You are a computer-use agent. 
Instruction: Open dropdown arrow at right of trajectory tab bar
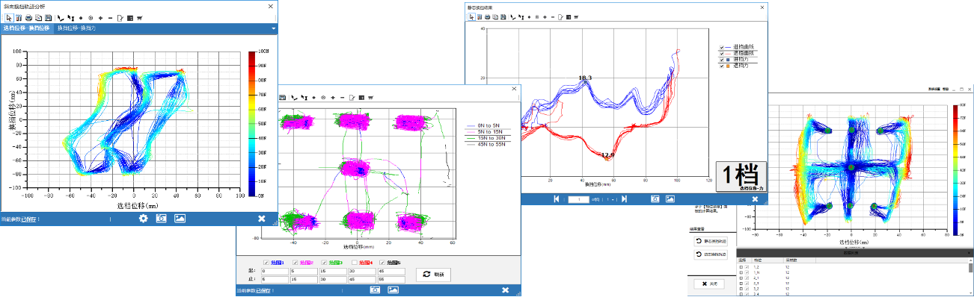click(273, 28)
